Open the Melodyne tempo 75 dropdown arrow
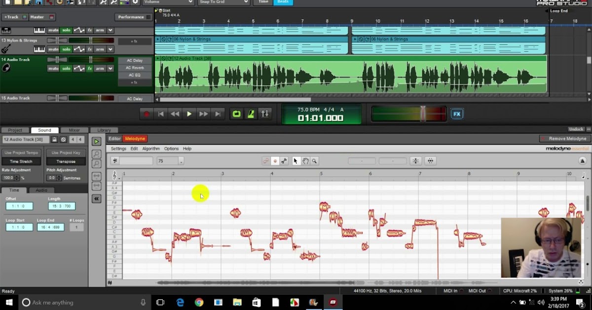Screen dimensions: 592x310 pyautogui.click(x=181, y=161)
